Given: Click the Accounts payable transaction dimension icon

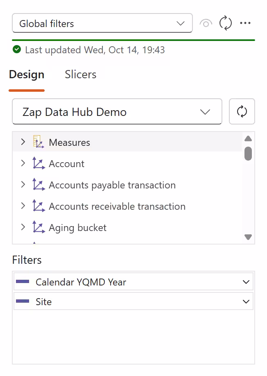Looking at the screenshot, I should [38, 184].
